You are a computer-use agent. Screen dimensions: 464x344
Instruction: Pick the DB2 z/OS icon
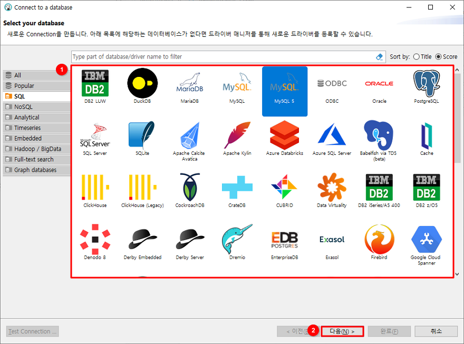(x=427, y=191)
